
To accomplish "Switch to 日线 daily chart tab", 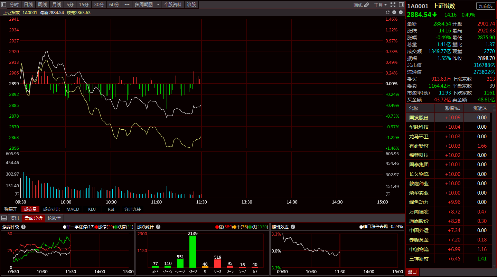I will click(28, 5).
